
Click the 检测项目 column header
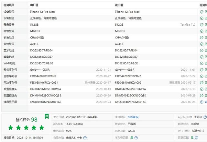[9, 5]
